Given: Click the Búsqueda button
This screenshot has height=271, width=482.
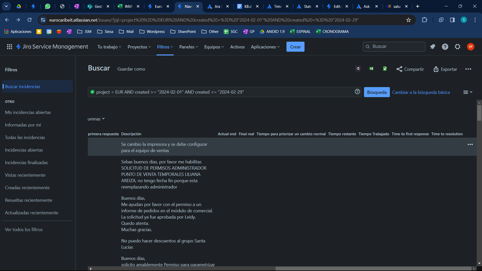Looking at the screenshot, I should pyautogui.click(x=376, y=92).
